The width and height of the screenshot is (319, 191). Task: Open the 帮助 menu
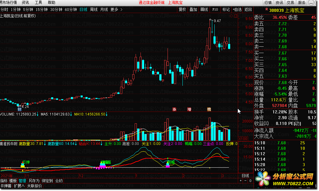coord(51,3)
